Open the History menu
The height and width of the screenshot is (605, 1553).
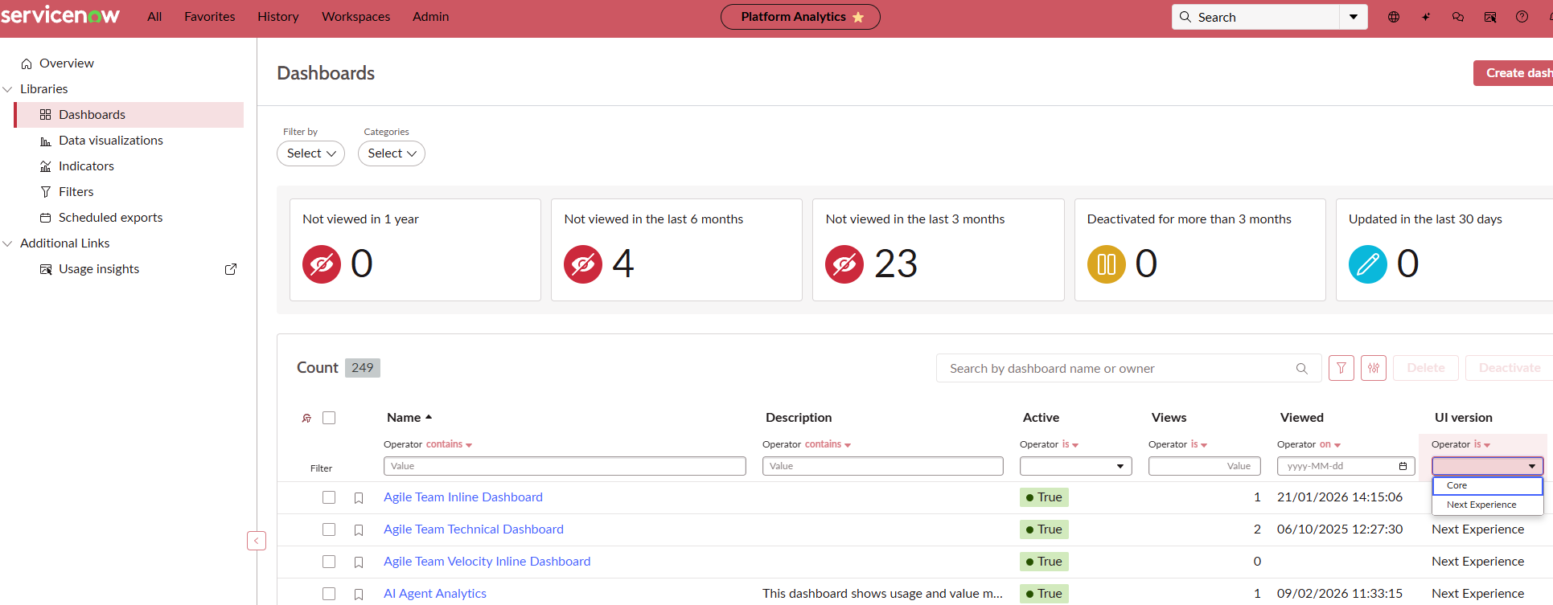pos(278,17)
